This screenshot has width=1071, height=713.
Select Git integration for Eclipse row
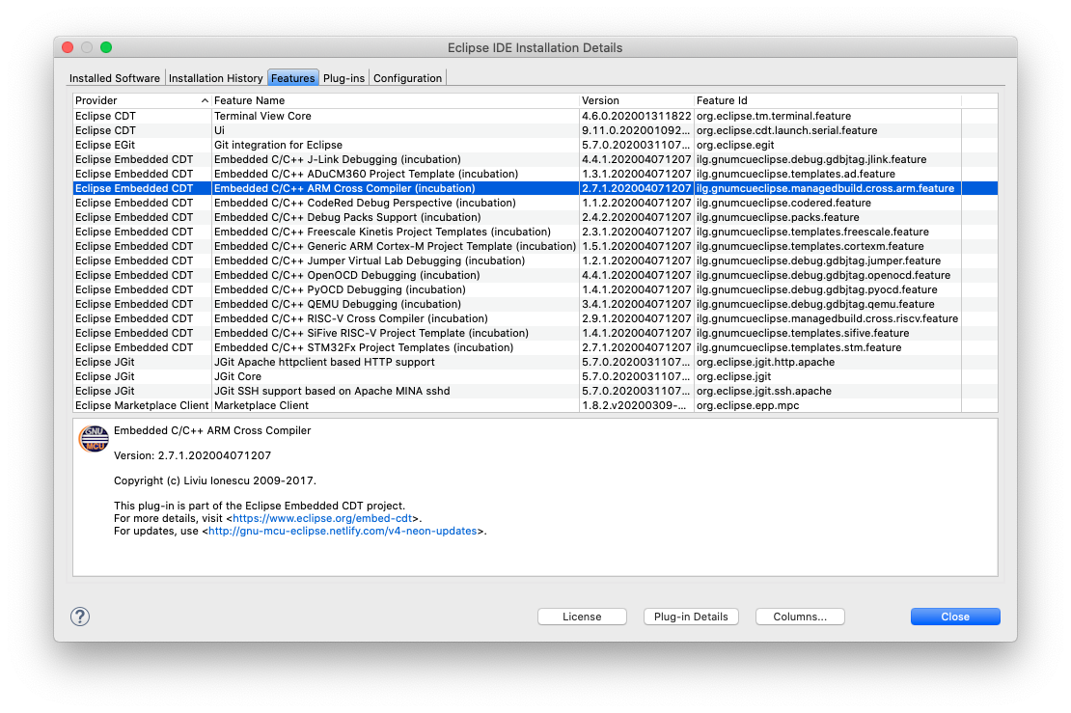278,145
